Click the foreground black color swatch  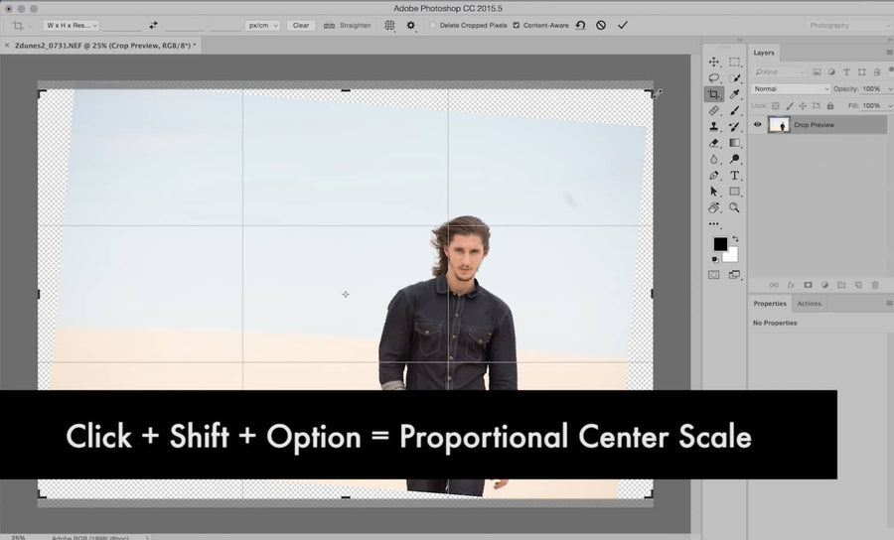720,244
